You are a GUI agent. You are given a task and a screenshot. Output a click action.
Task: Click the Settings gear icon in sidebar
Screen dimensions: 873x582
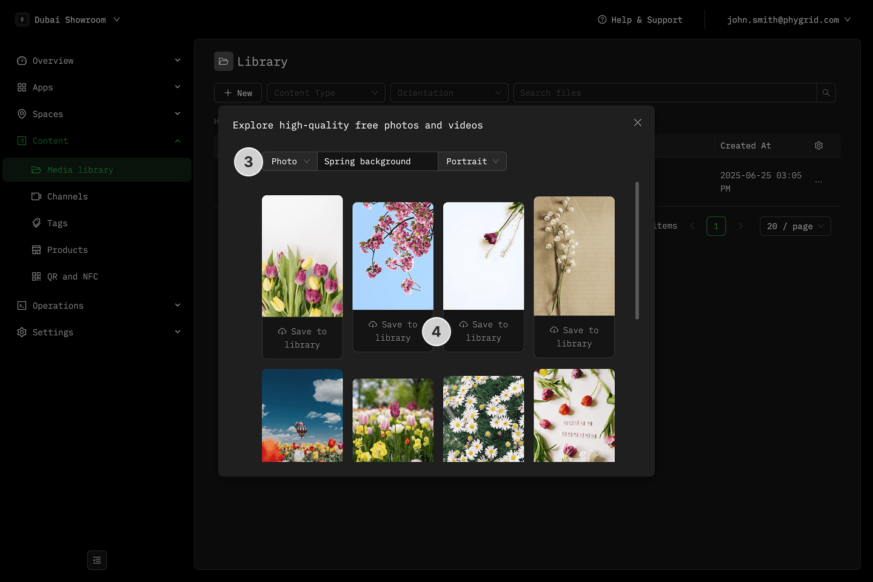pyautogui.click(x=22, y=332)
